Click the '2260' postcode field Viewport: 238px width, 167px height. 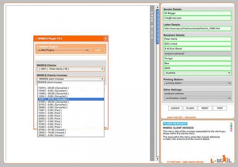click(197, 68)
